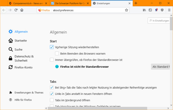The width and height of the screenshot is (173, 110).
Task: Click text Firefox ist nicht Ihr Standardbrowser
Action: [x=84, y=67]
